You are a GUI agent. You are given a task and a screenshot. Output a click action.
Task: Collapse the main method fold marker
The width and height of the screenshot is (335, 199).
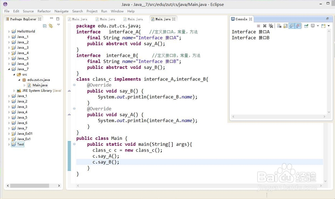coord(74,144)
